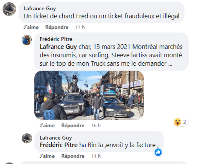Open Lafrance Guy's avatar on bottom reply
Image resolution: width=199 pixels, height=164 pixels.
[x=27, y=138]
